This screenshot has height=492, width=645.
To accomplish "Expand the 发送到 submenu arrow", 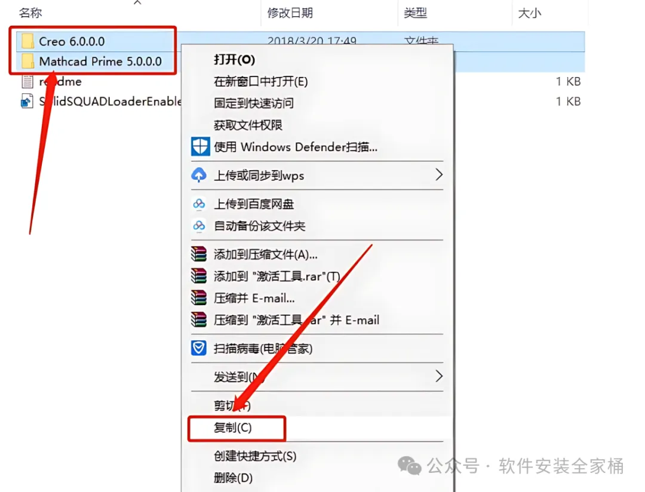I will (x=439, y=376).
